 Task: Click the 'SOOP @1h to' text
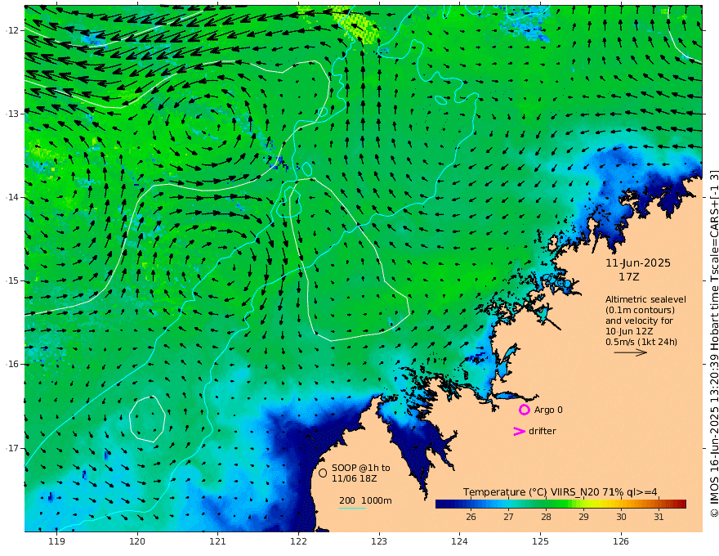point(361,468)
